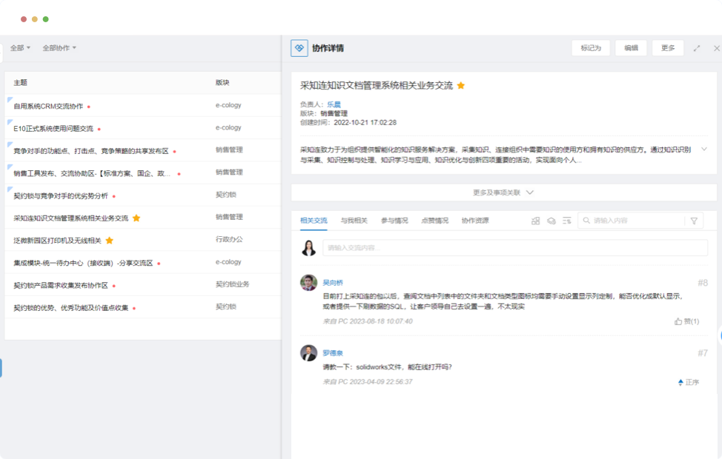Image resolution: width=722 pixels, height=459 pixels.
Task: Open the 全部协作 dropdown filter
Action: [x=59, y=48]
